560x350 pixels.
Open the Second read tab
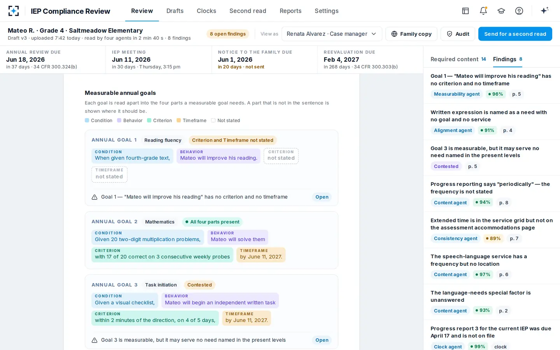point(248,11)
